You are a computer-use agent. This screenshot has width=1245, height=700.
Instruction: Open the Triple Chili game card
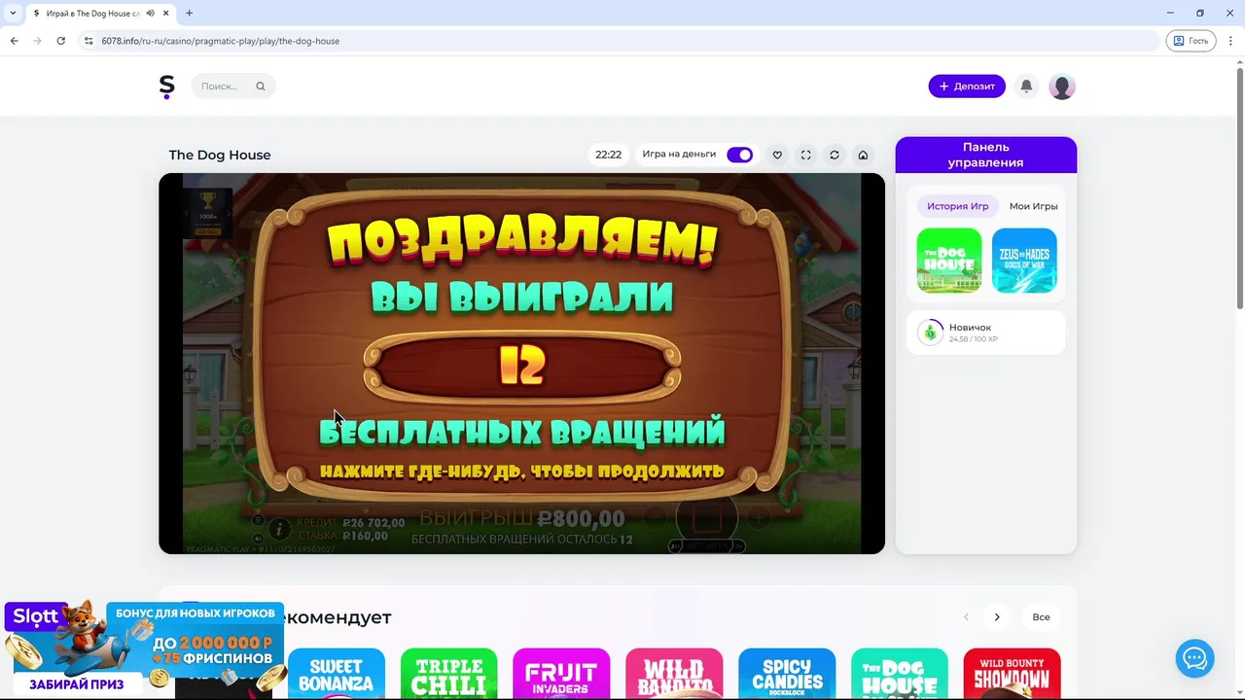449,674
